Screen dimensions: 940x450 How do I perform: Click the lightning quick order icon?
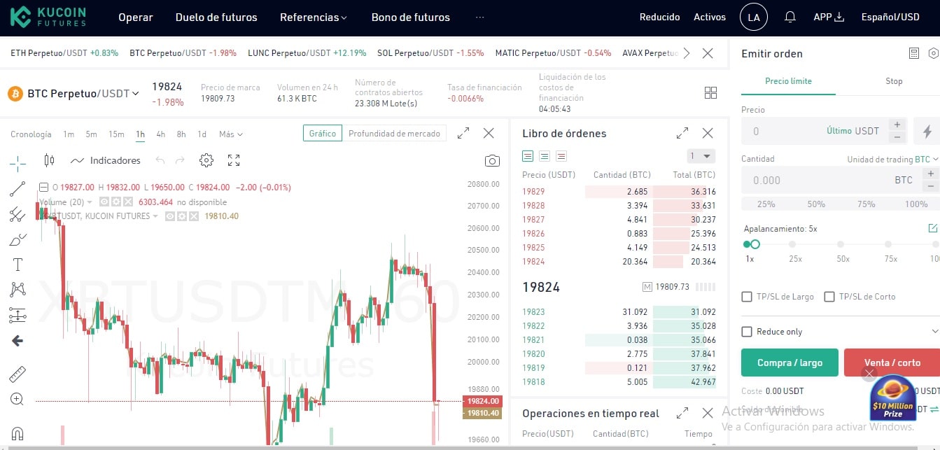pyautogui.click(x=927, y=131)
